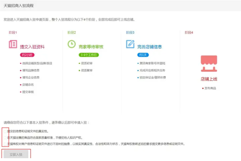This screenshot has height=161, width=241.
Task: Click the 约2小时 pink badge
Action: click(x=27, y=55)
